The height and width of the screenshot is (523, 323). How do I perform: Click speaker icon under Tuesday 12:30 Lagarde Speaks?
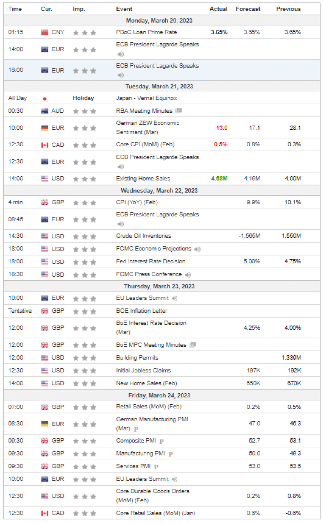pos(120,167)
